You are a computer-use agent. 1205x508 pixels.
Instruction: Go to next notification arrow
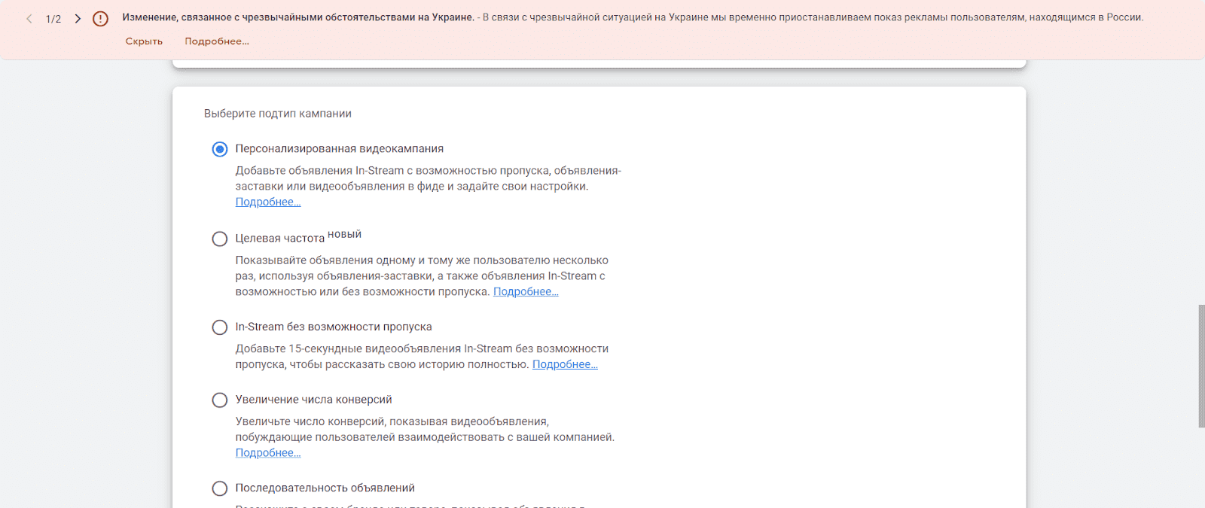coord(78,18)
